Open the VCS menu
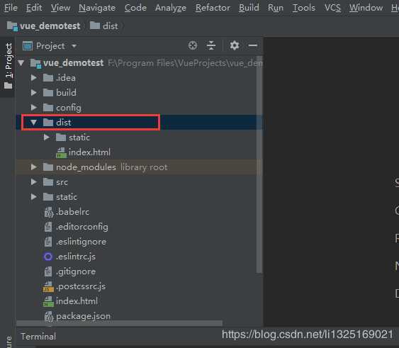 (x=332, y=8)
